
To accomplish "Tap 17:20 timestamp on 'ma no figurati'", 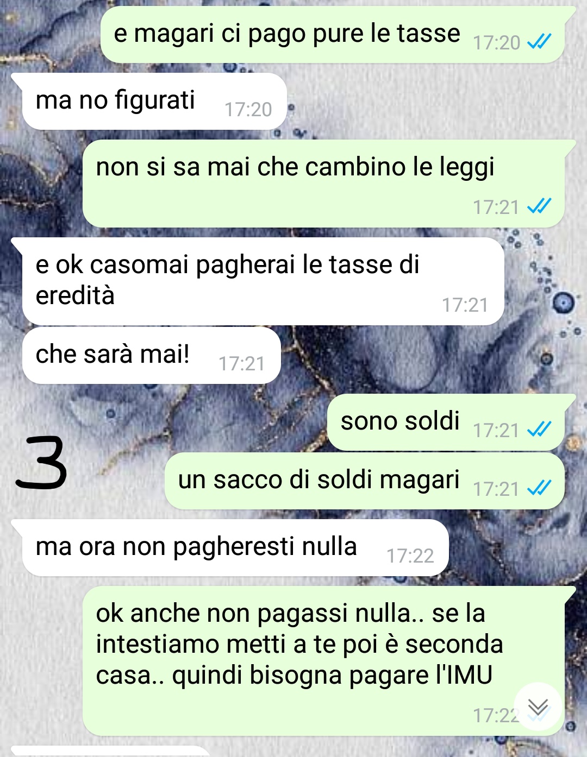I will click(x=248, y=109).
